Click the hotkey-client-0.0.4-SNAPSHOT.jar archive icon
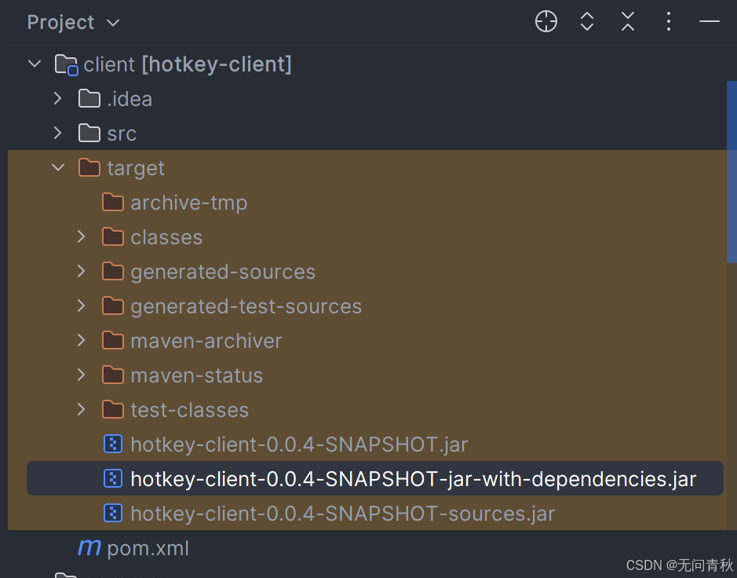Image resolution: width=737 pixels, height=578 pixels. [x=113, y=444]
